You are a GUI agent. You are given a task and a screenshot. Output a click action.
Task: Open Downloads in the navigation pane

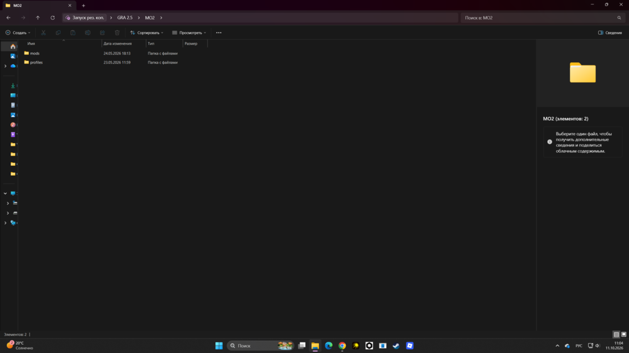(13, 85)
